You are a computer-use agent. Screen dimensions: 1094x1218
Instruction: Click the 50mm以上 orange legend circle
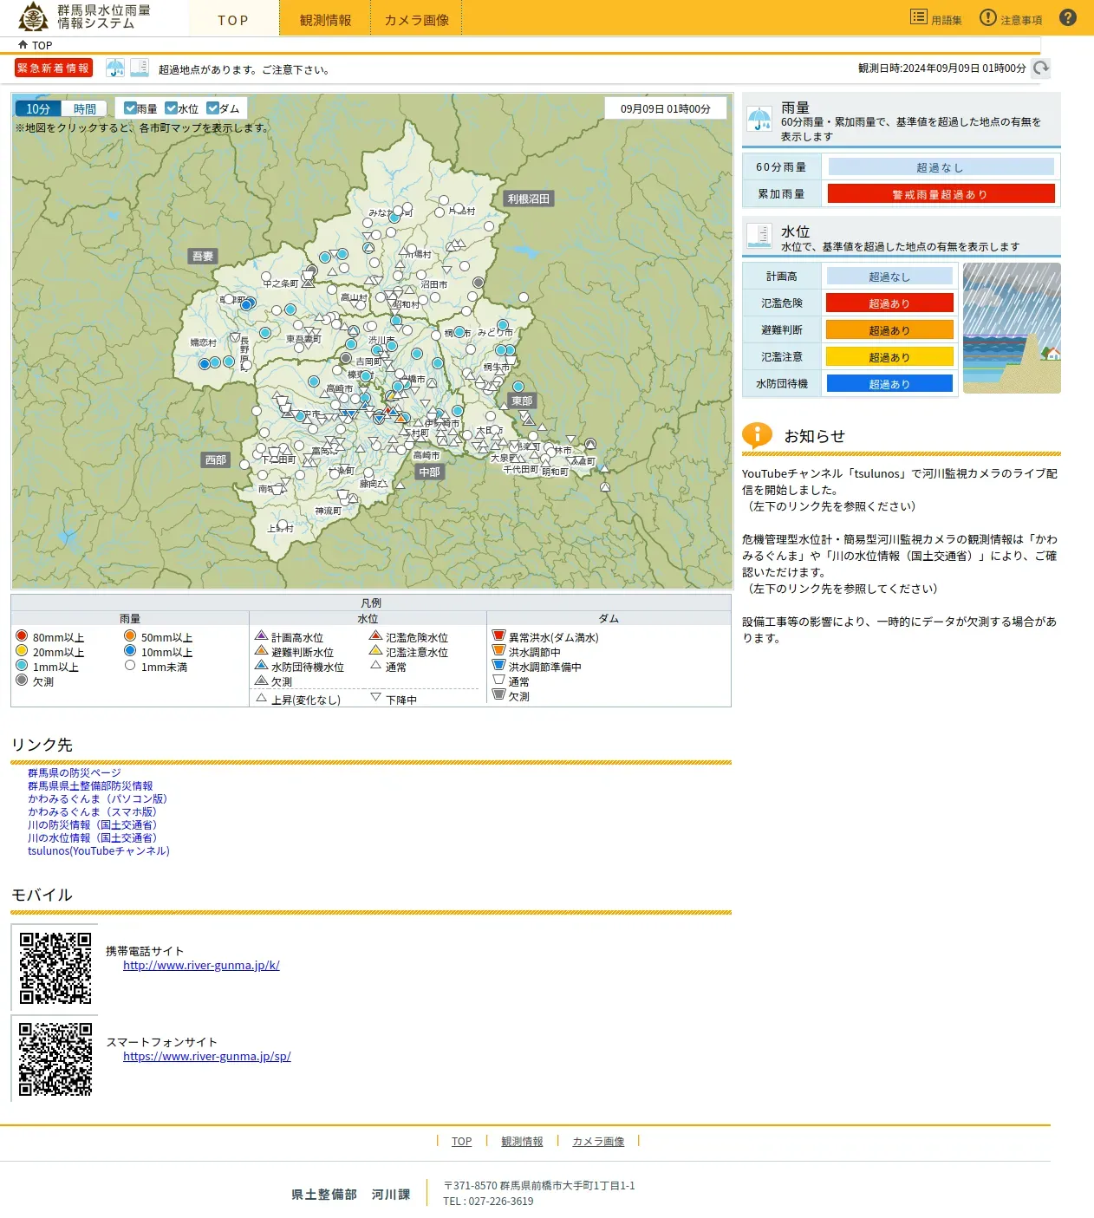coord(130,636)
